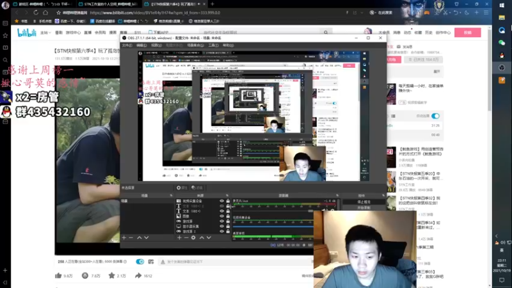Go to the browser home page

[x=45, y=12]
